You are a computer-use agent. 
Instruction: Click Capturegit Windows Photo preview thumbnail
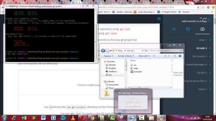133,103
